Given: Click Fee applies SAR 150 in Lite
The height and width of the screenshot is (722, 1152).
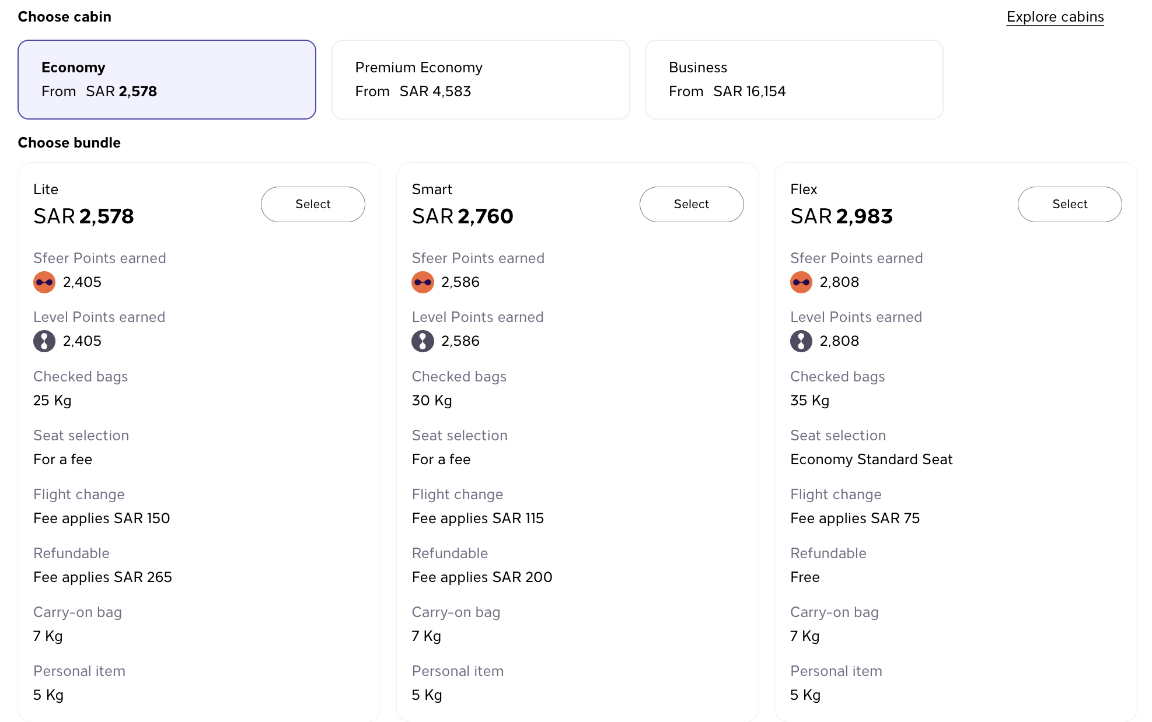Looking at the screenshot, I should [102, 518].
